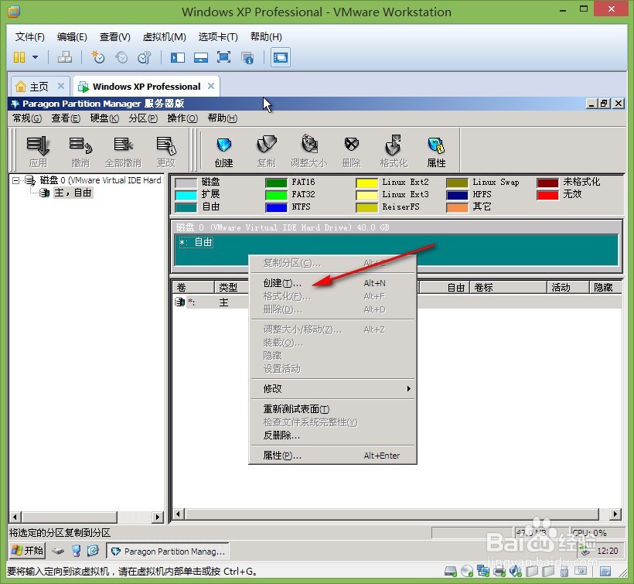Image resolution: width=634 pixels, height=584 pixels.
Task: Open the 虚拟机(M) menu
Action: coord(164,37)
